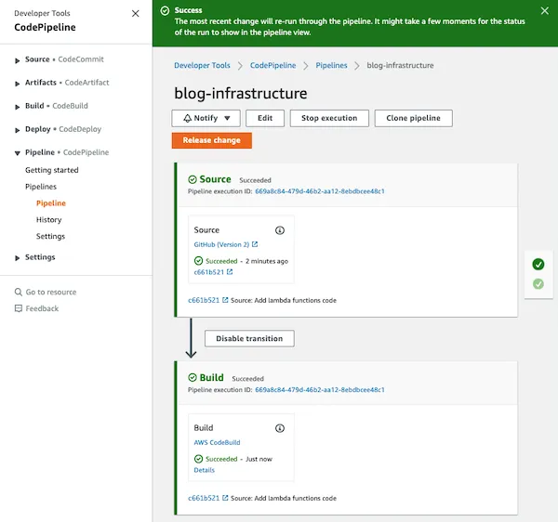
Task: Open the Build action info icon
Action: click(x=280, y=428)
